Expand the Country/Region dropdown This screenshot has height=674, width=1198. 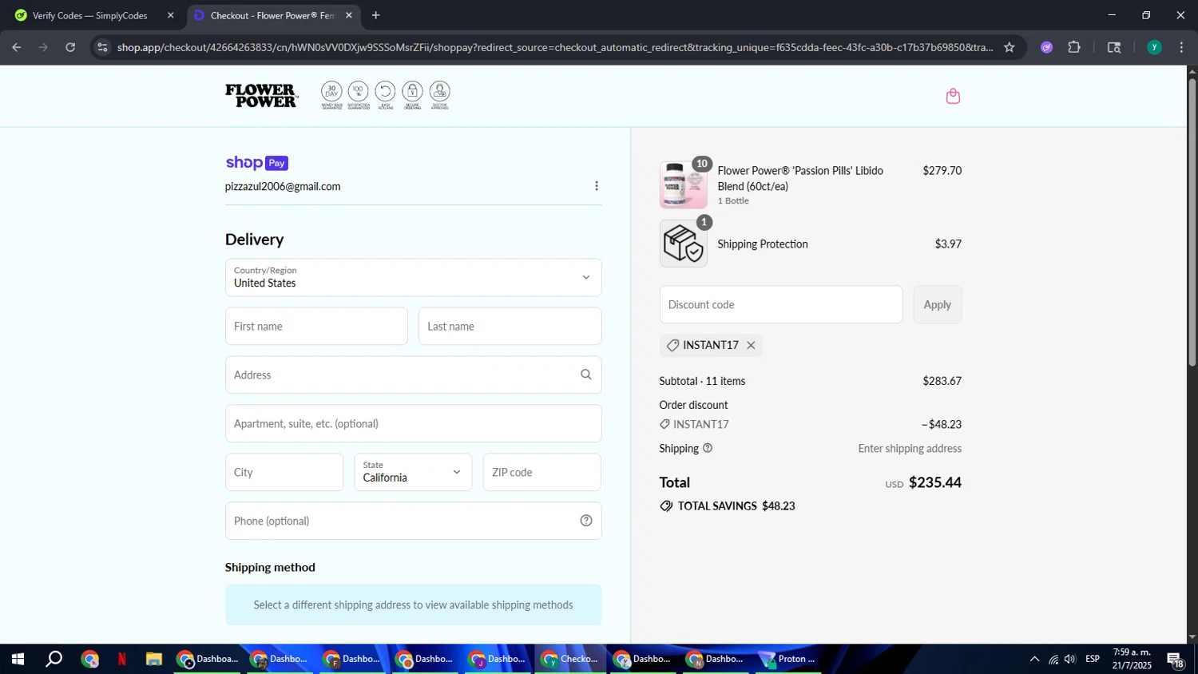[x=414, y=277]
